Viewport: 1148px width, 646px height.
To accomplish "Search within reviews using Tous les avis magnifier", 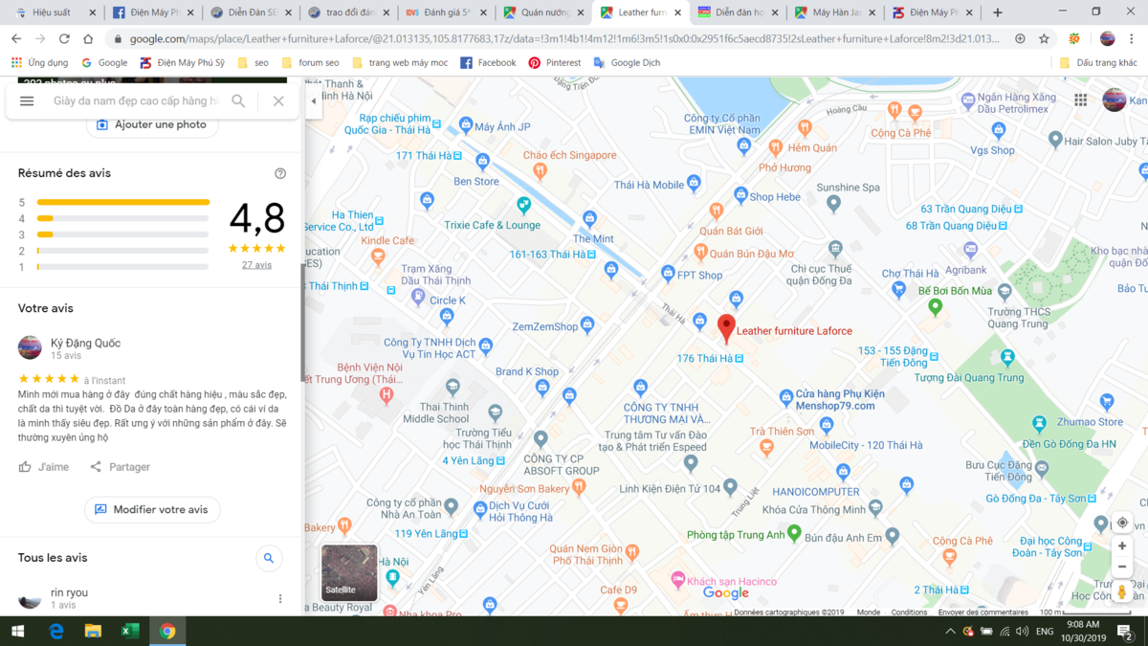I will [269, 558].
